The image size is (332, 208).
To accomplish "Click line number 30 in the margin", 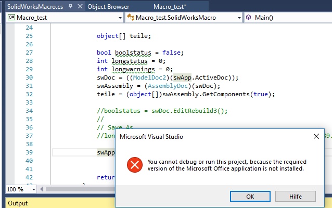I will [x=29, y=77].
